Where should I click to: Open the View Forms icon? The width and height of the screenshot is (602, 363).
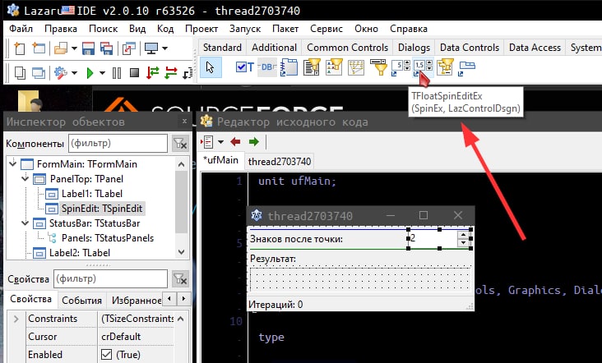click(39, 72)
